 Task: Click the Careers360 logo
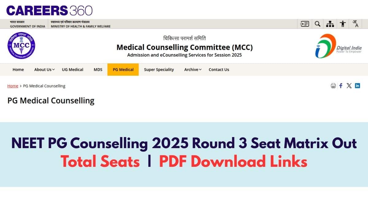pyautogui.click(x=49, y=11)
